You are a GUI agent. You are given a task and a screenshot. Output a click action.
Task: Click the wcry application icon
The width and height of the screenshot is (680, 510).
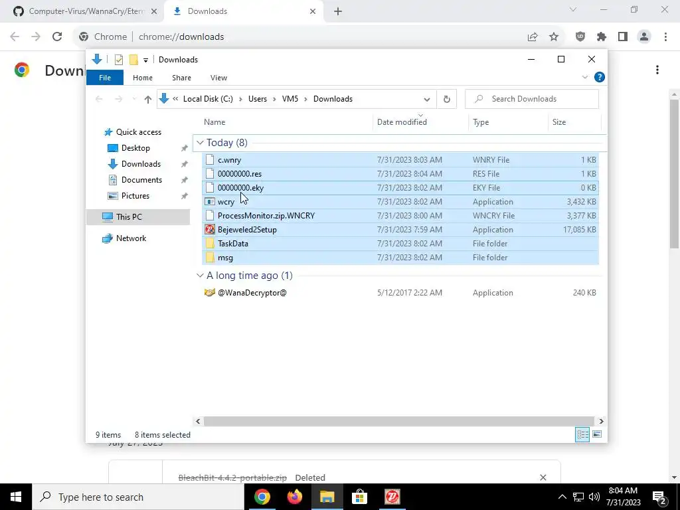tap(210, 202)
